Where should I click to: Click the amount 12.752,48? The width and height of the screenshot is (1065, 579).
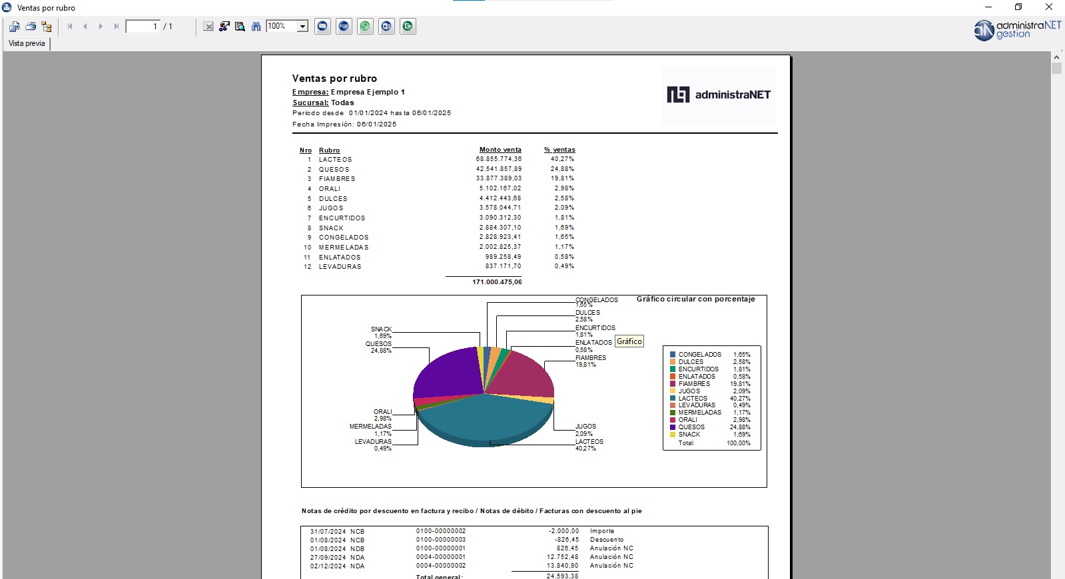click(563, 557)
